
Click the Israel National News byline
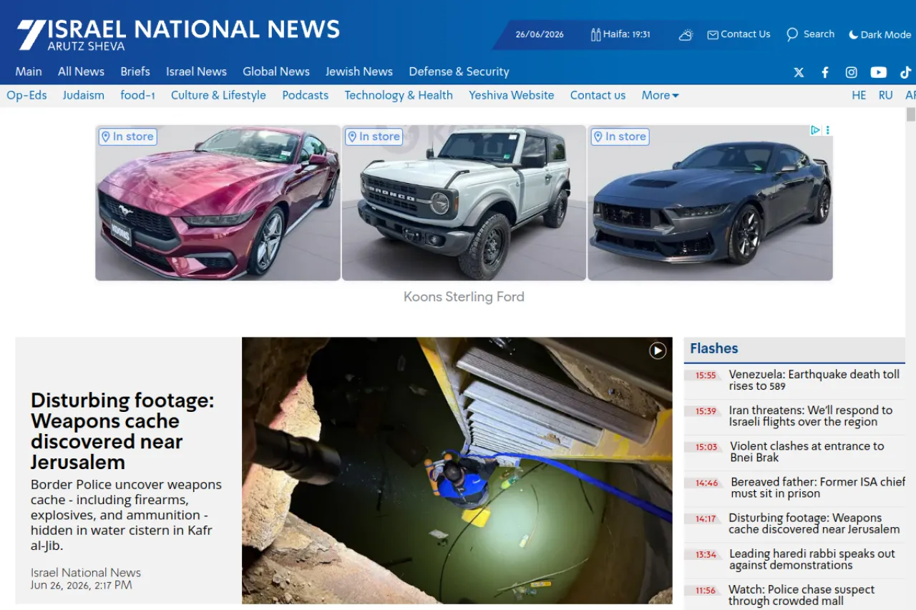click(86, 573)
